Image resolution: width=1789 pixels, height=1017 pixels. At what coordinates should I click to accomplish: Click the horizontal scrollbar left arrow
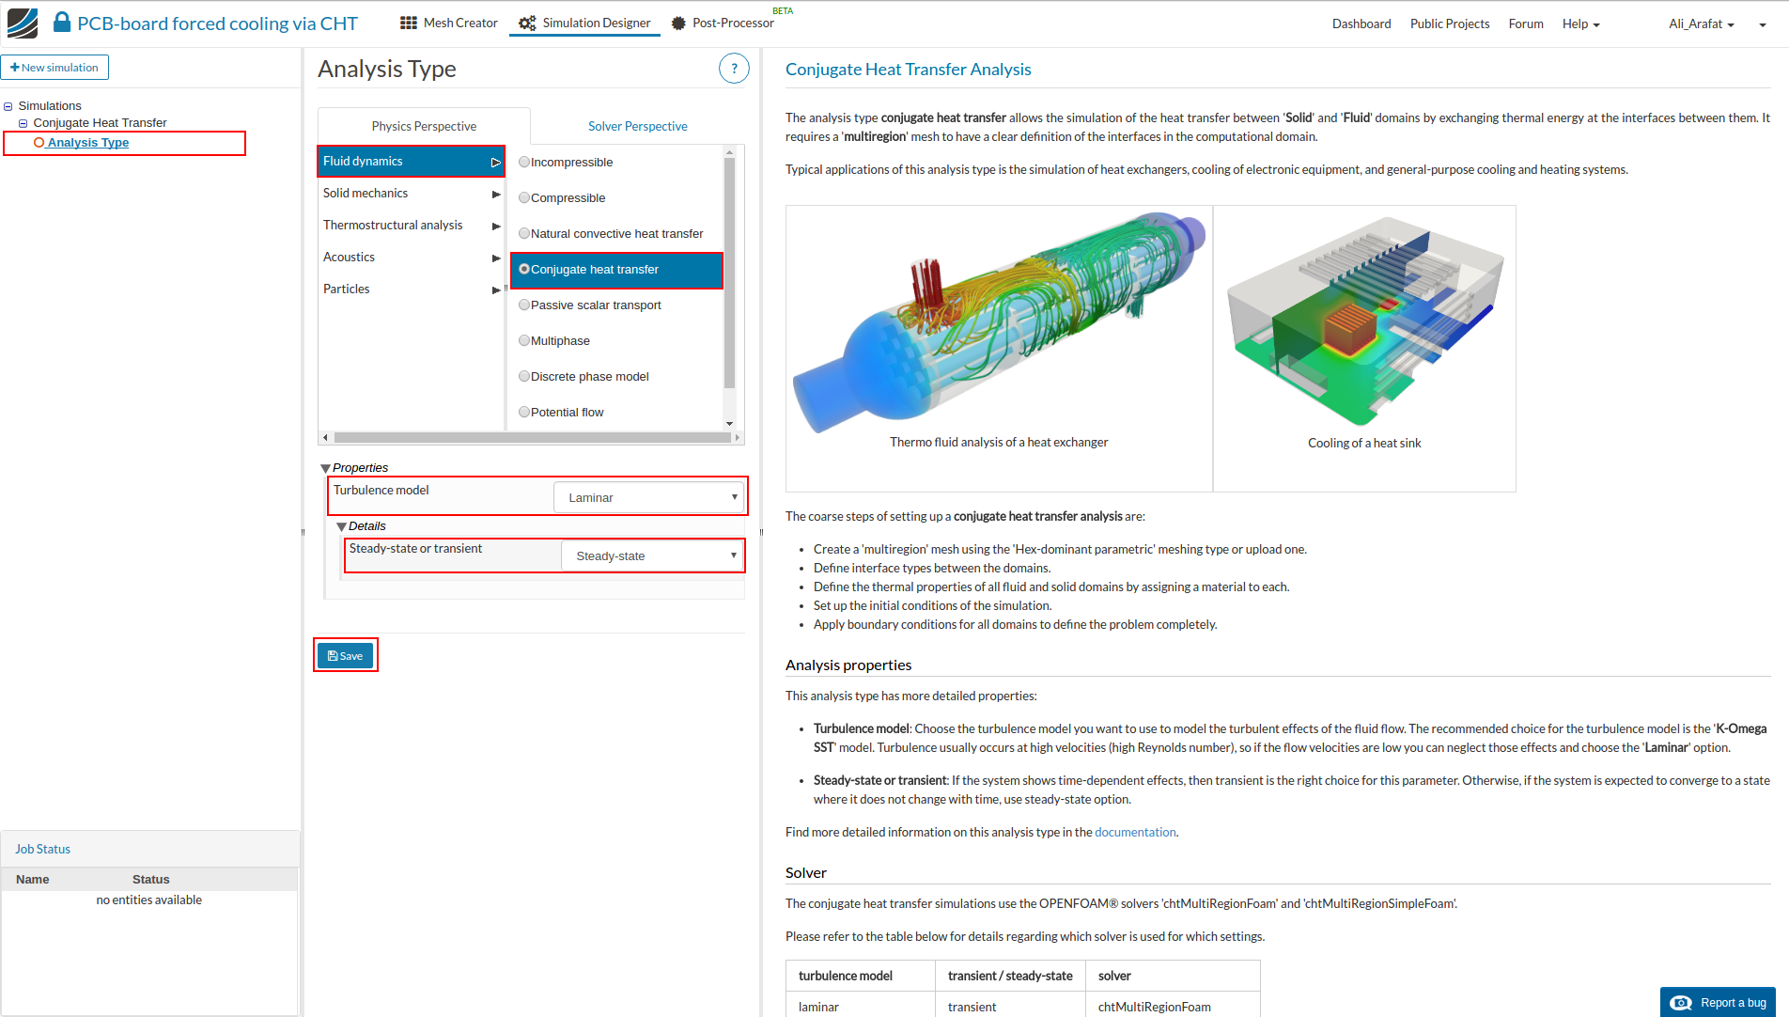coord(325,437)
